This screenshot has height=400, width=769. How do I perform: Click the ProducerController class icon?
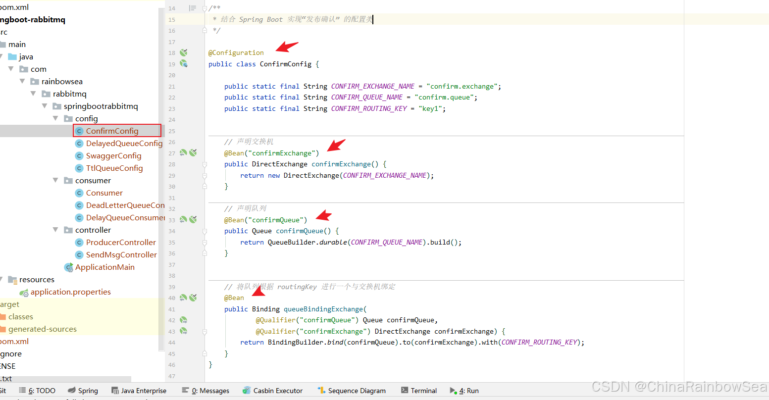pos(79,242)
